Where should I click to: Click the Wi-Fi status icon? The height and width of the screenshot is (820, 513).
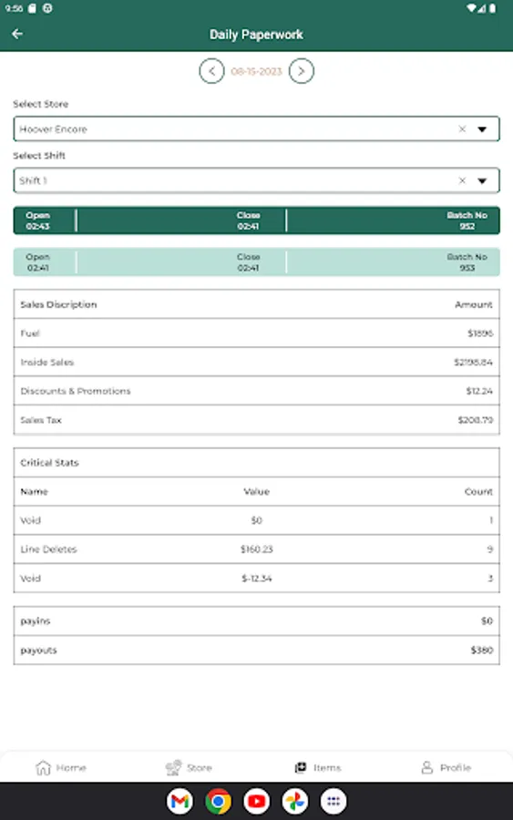[x=471, y=8]
